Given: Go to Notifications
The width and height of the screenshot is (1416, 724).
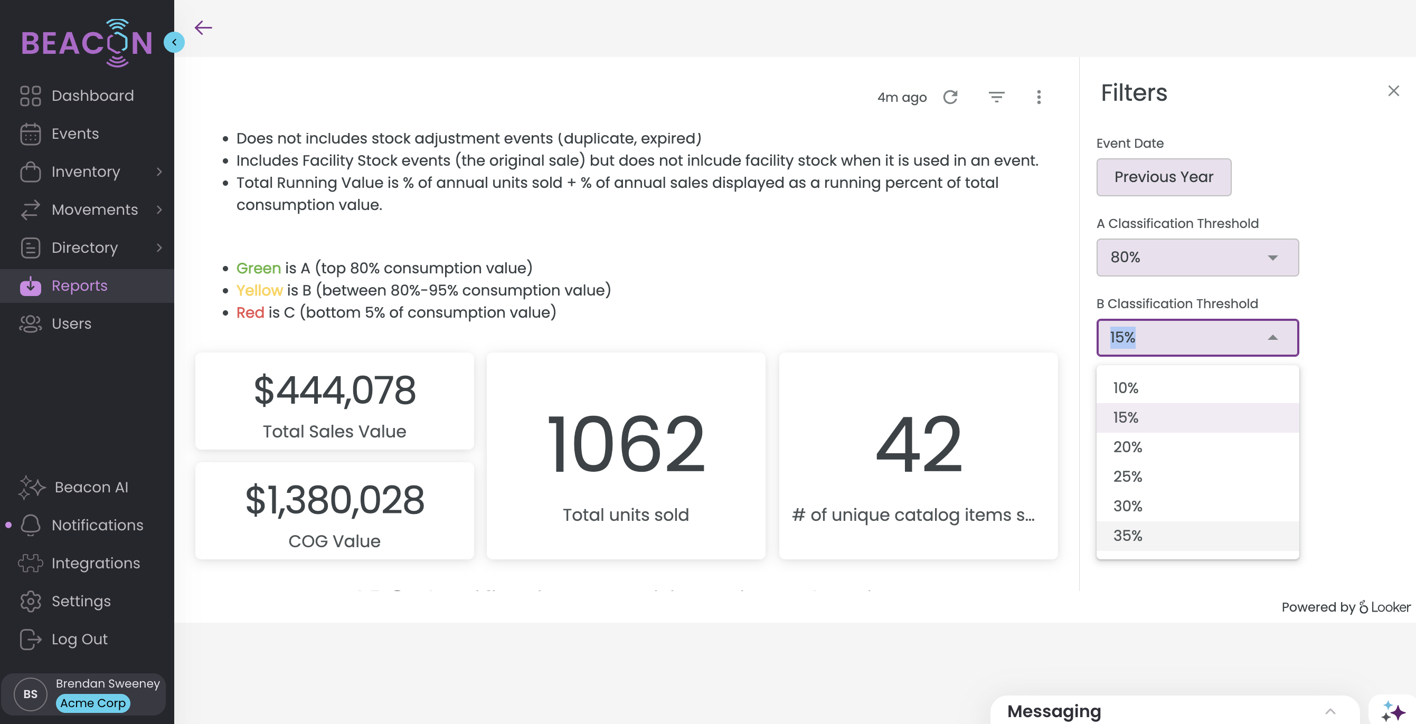Looking at the screenshot, I should (x=97, y=525).
